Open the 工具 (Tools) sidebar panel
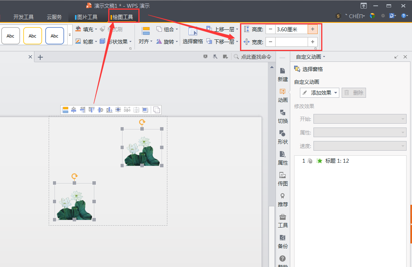412x267 pixels. (x=283, y=220)
